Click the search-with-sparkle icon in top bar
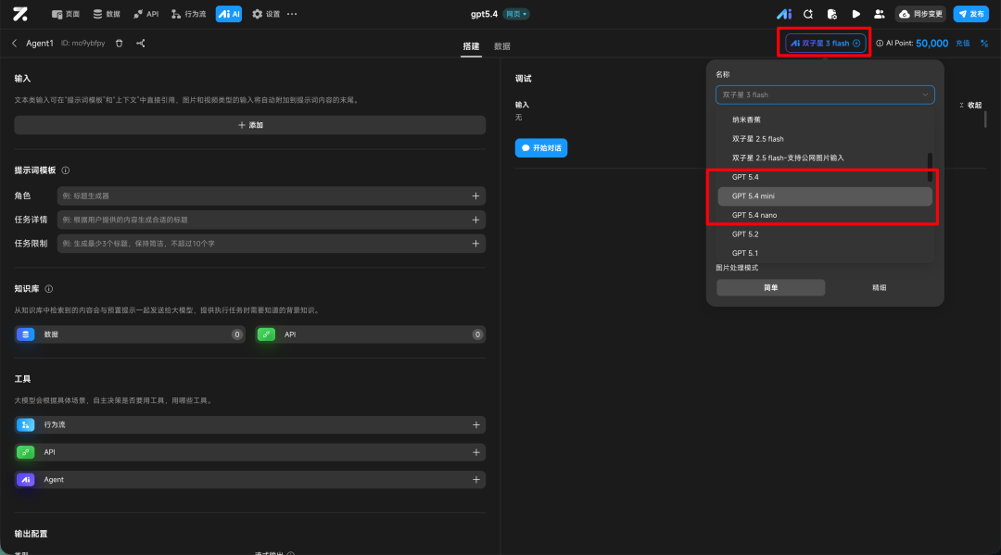 click(x=808, y=14)
